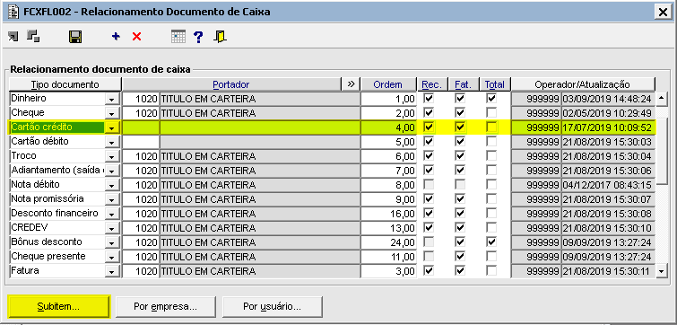
Task: Click the Portador column header
Action: [231, 84]
